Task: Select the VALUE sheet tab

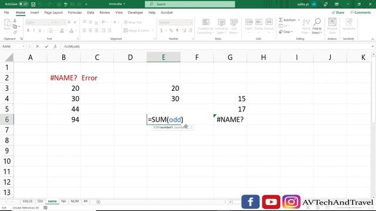Action: click(28, 202)
